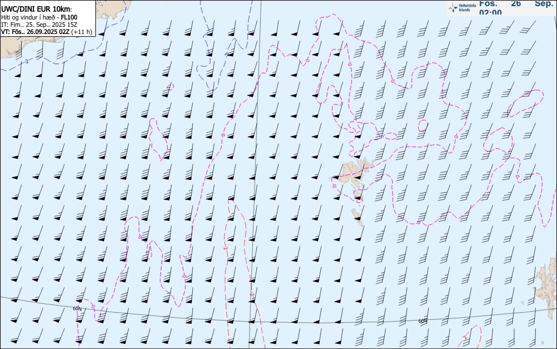Click the blue '-2' contour label near Iceland
The width and height of the screenshot is (557, 349).
coord(27,61)
